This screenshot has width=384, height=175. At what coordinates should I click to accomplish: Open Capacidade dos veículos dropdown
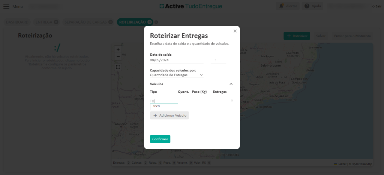point(177,75)
